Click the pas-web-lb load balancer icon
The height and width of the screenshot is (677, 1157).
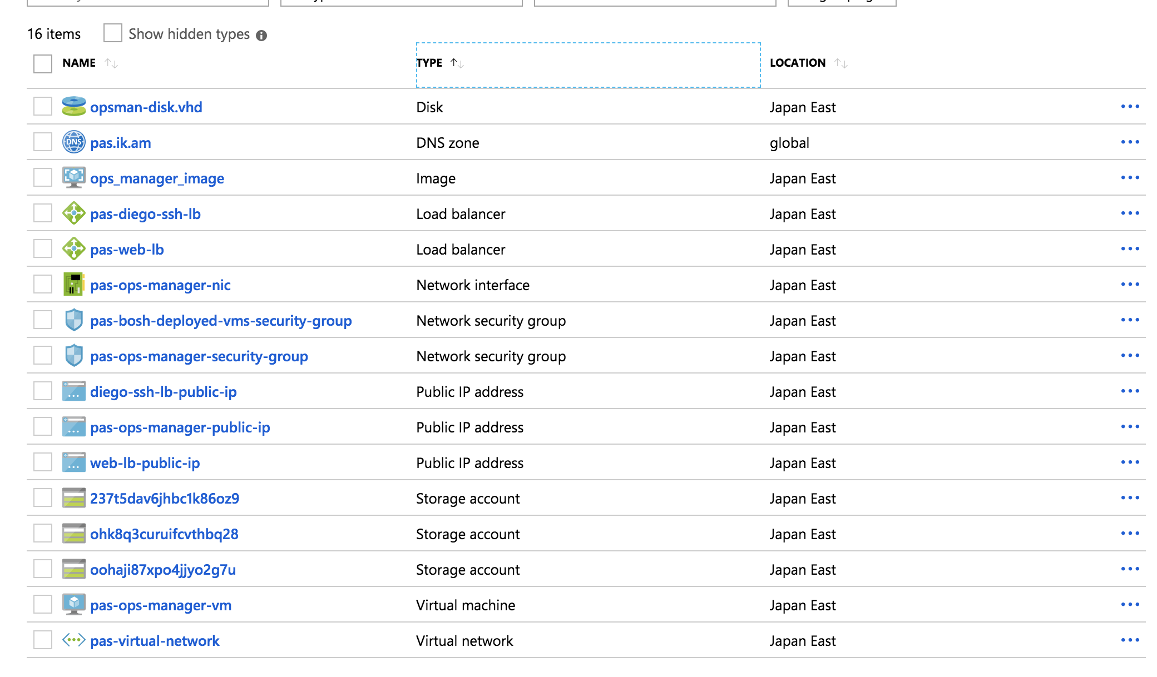[x=73, y=249]
